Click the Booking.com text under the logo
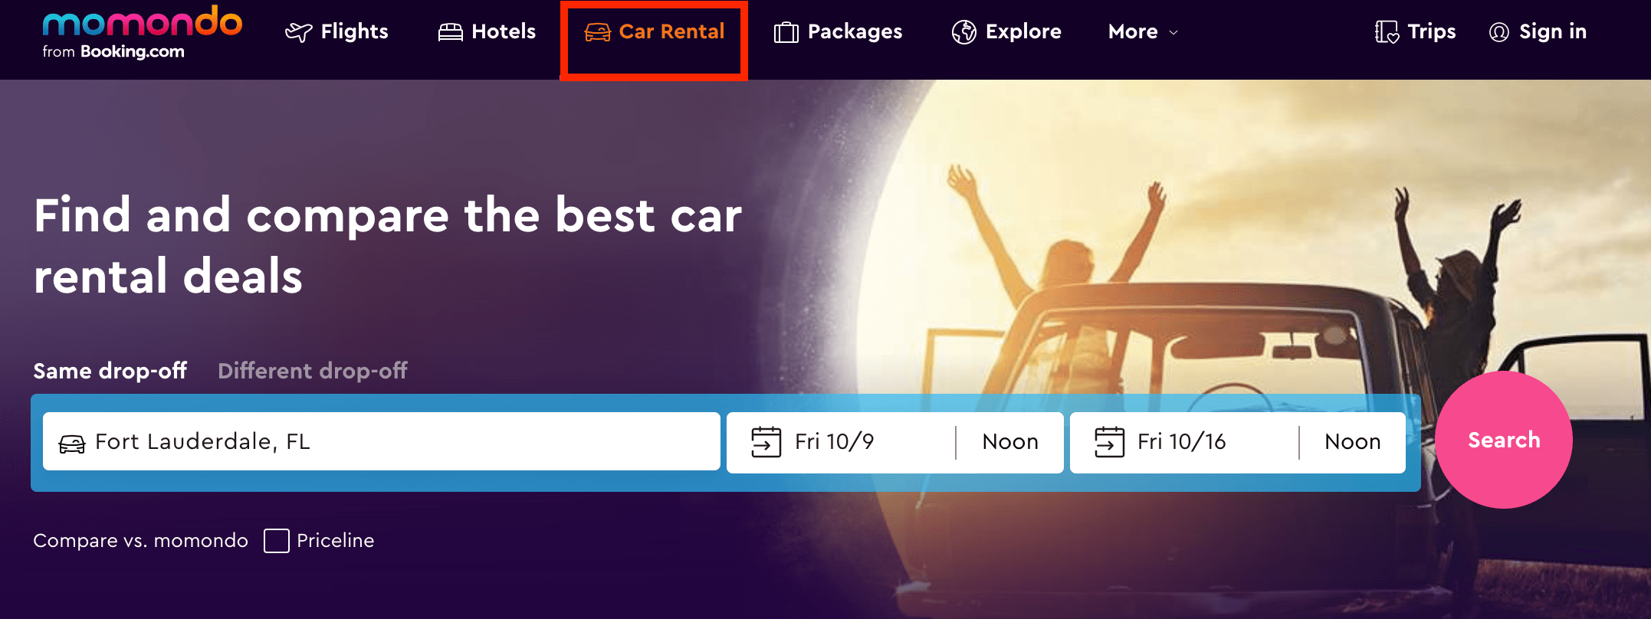Image resolution: width=1651 pixels, height=619 pixels. (133, 52)
